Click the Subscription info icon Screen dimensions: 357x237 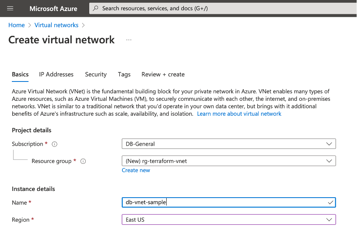[x=54, y=144]
